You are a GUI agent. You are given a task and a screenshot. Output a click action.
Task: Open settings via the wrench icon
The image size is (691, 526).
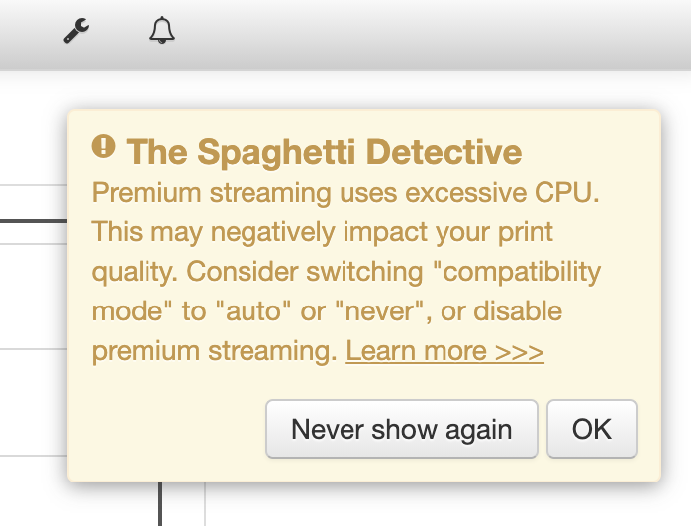76,32
